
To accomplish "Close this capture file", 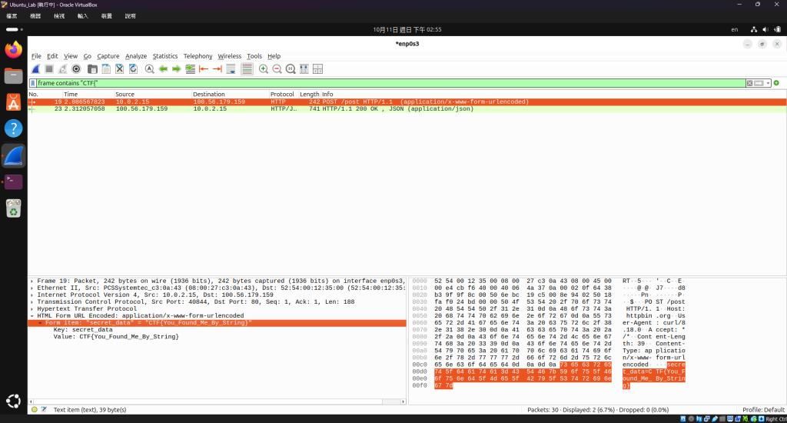I will 119,69.
